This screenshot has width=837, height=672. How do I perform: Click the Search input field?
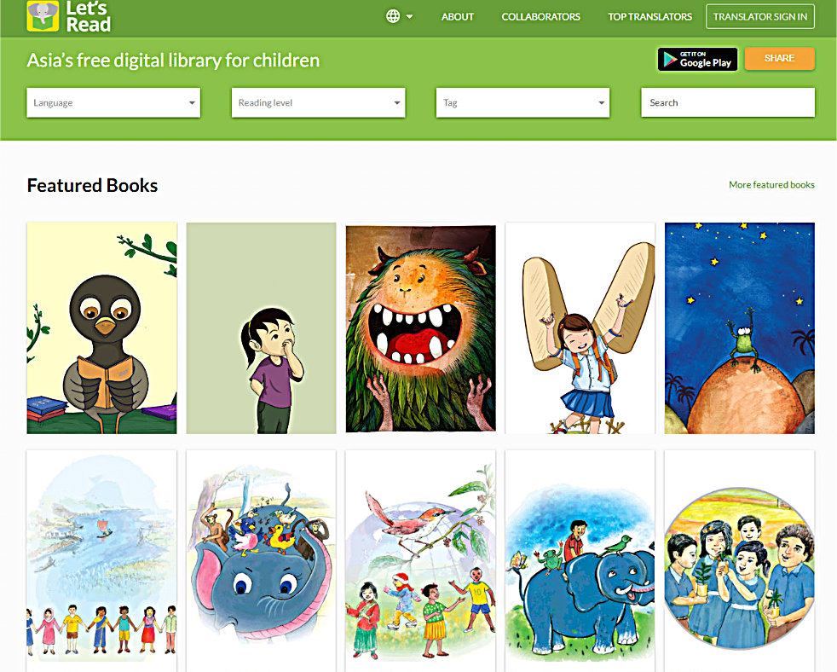[x=728, y=102]
